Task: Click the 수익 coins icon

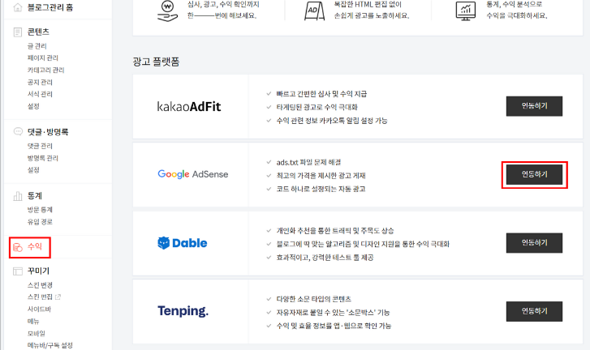Action: click(x=18, y=247)
